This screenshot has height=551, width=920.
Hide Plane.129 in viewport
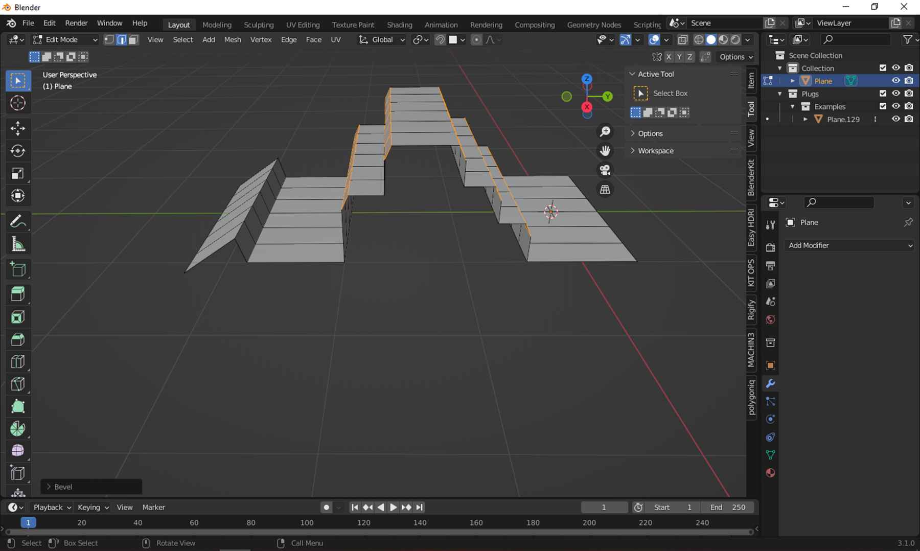[x=896, y=119]
